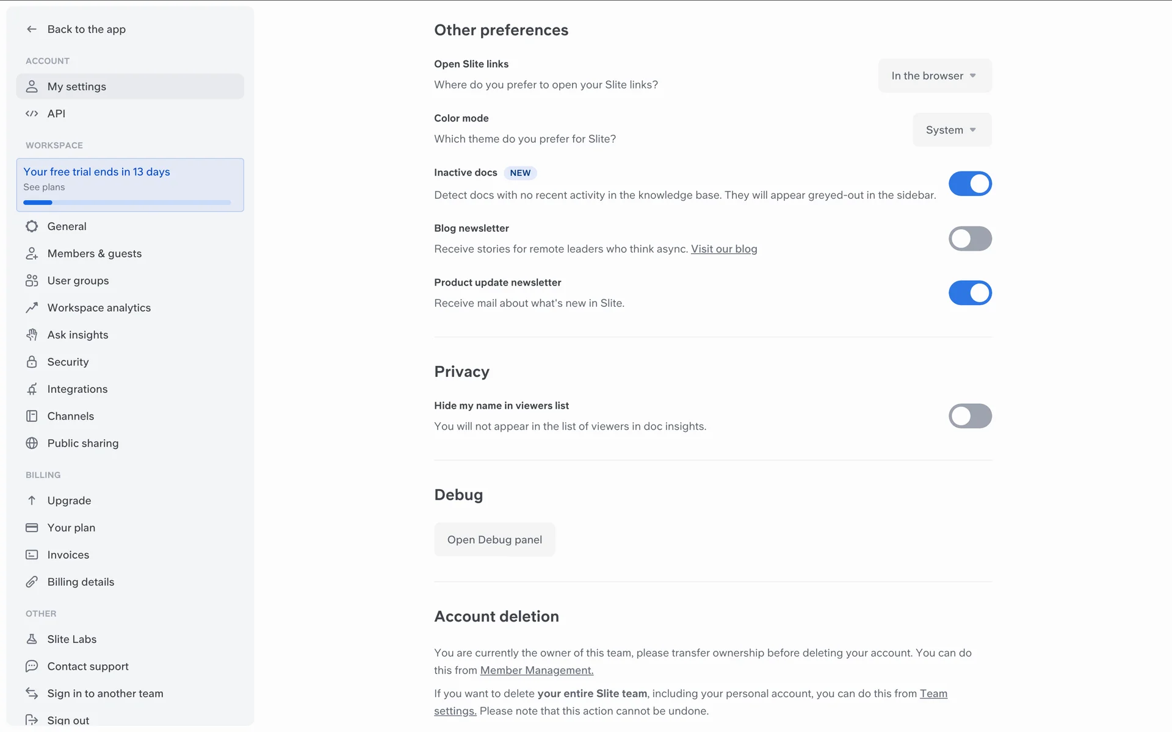Turn on Hide my name in viewers list
The width and height of the screenshot is (1172, 732).
969,416
